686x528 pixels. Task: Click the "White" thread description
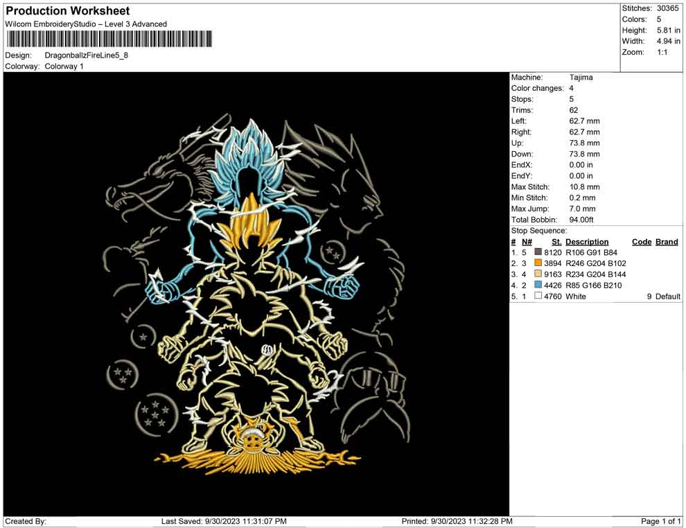[576, 296]
